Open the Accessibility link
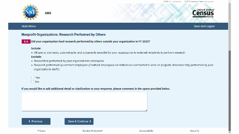This screenshot has width=239, height=134. pos(146,131)
